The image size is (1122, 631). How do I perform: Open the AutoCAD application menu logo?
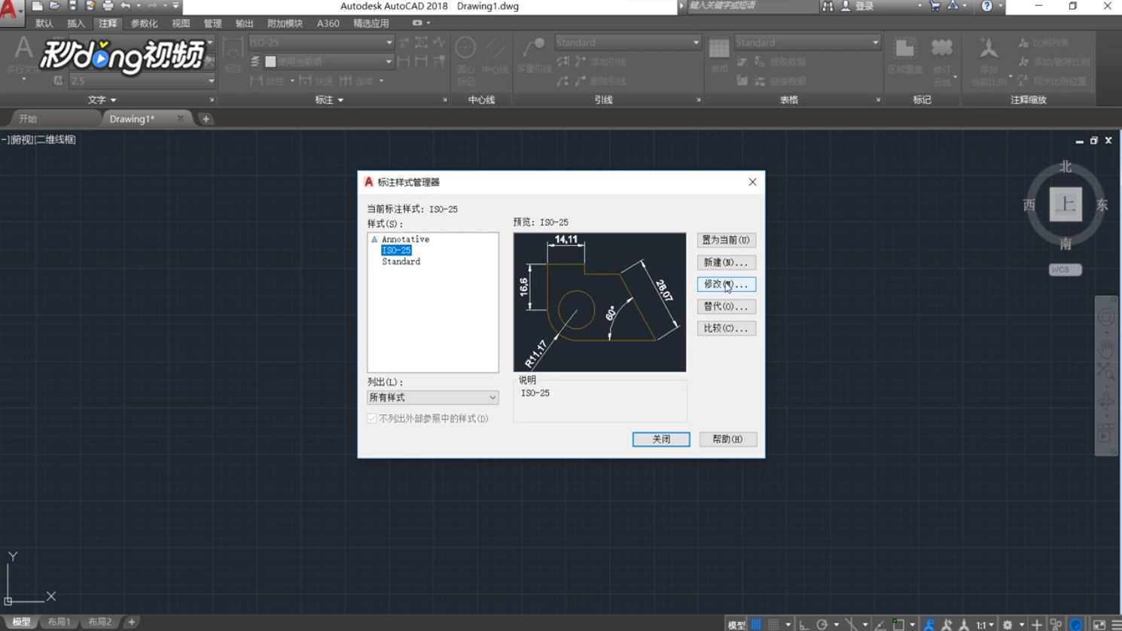pos(11,12)
